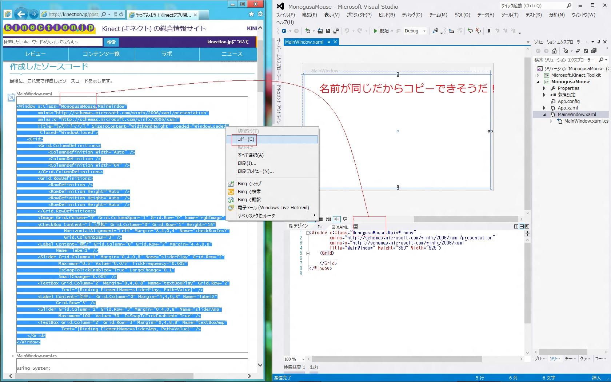
Task: Toggle snap to snaplines button in designer
Action: [337, 219]
